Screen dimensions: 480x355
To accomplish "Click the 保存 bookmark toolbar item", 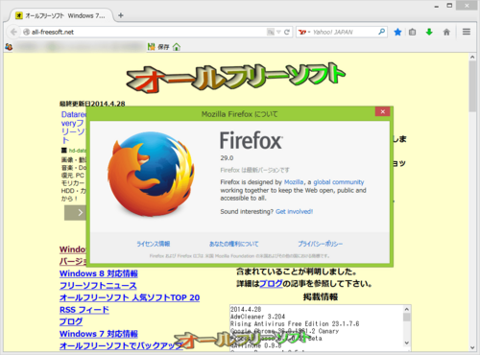I will click(x=158, y=47).
